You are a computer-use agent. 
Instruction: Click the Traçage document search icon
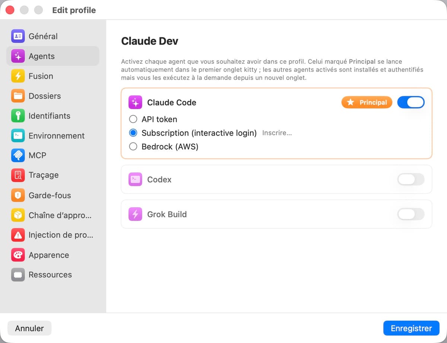click(x=18, y=175)
